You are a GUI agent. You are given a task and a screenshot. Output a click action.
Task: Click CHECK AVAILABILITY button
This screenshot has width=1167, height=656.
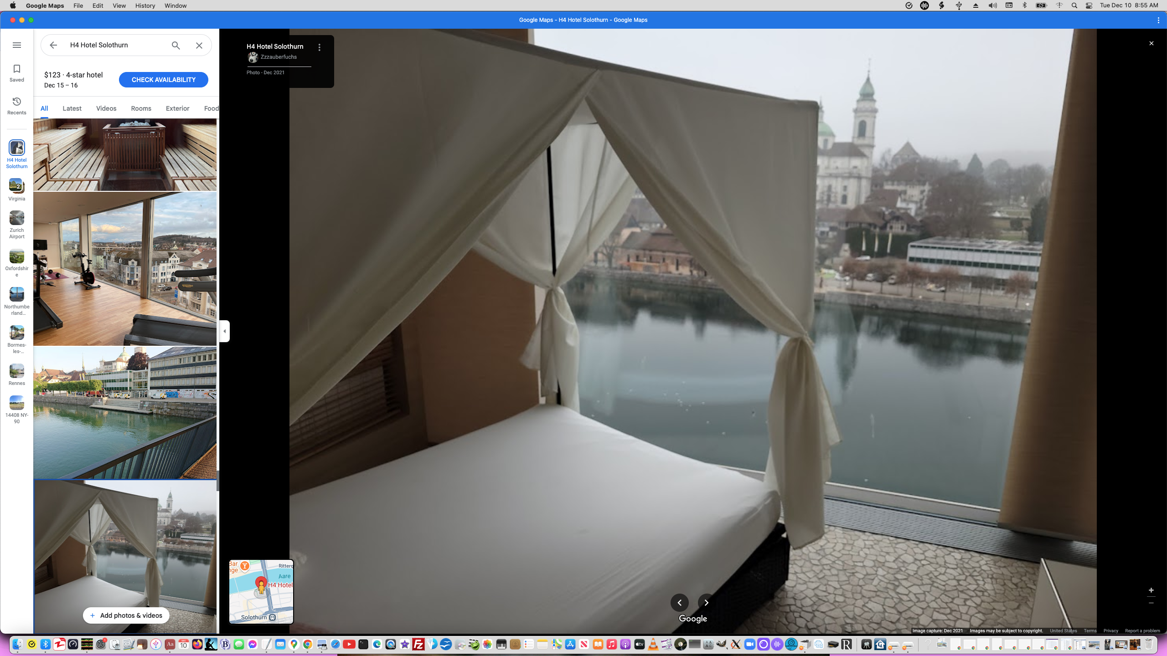point(163,80)
